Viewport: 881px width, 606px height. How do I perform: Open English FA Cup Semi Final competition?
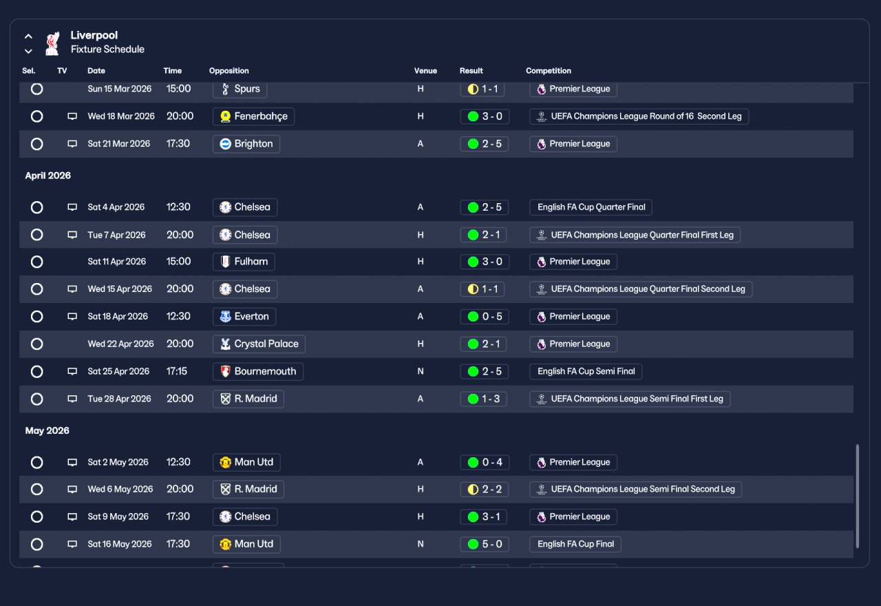pyautogui.click(x=586, y=371)
